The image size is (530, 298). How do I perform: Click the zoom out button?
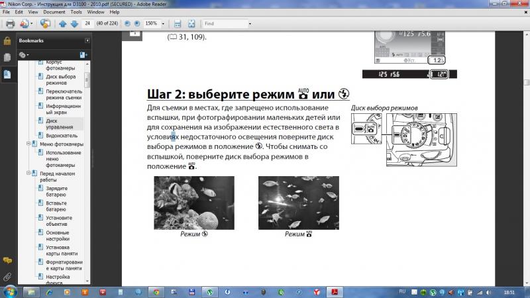tap(127, 24)
